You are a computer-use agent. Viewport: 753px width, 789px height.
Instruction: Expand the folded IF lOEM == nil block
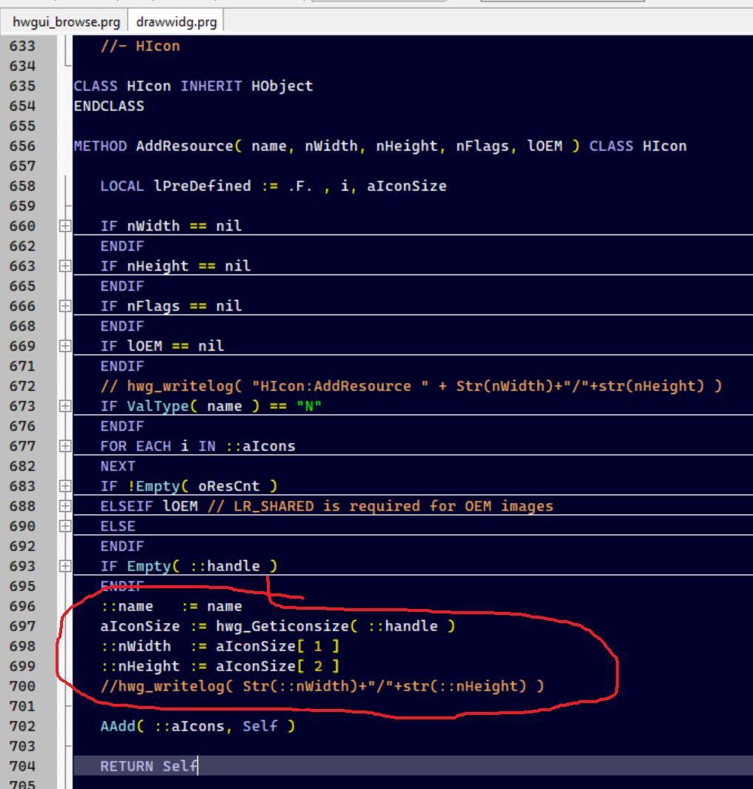tap(65, 346)
